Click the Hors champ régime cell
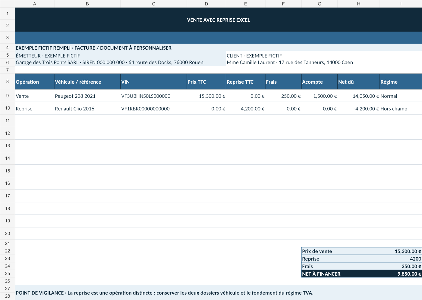 coord(401,109)
